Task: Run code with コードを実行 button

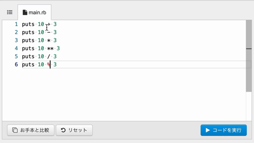Action: point(223,130)
